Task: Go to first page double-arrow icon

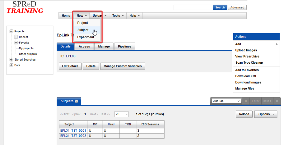Action: coord(246,101)
